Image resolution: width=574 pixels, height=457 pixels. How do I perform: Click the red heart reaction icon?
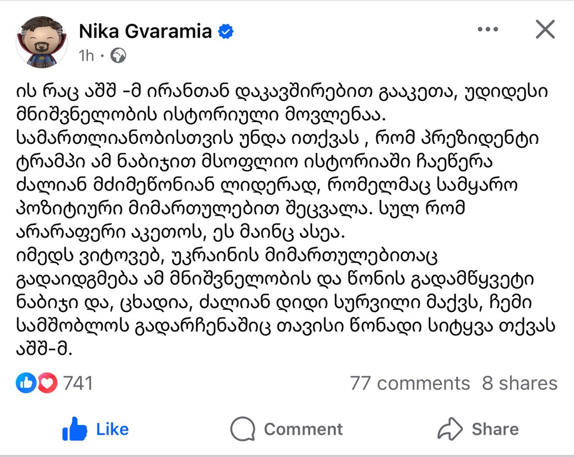coord(47,383)
